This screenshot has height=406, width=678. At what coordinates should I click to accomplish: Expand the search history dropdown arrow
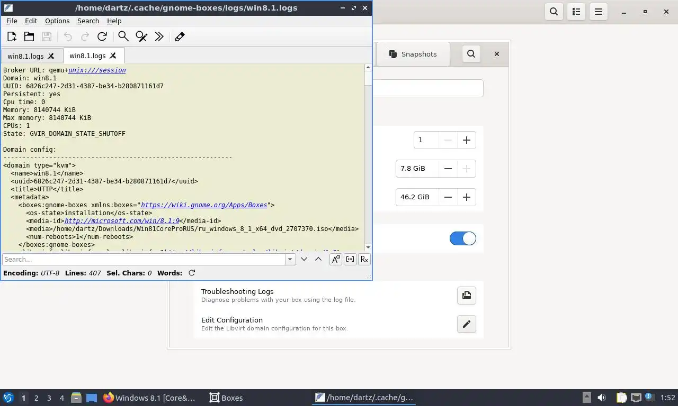coord(290,260)
